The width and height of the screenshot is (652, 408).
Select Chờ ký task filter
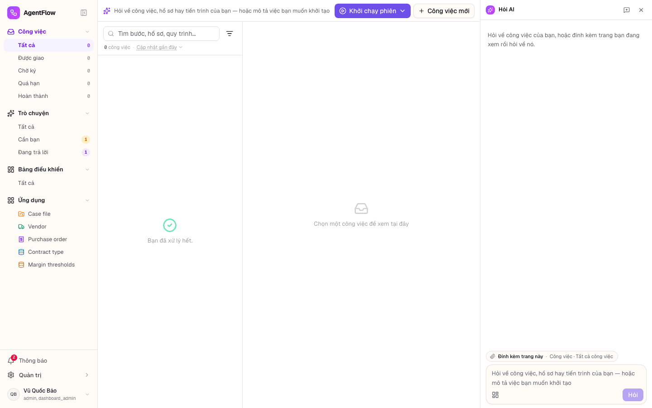pyautogui.click(x=48, y=71)
